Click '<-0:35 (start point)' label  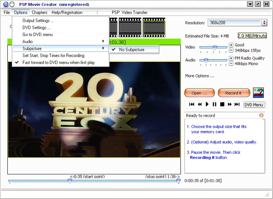[x=87, y=176]
